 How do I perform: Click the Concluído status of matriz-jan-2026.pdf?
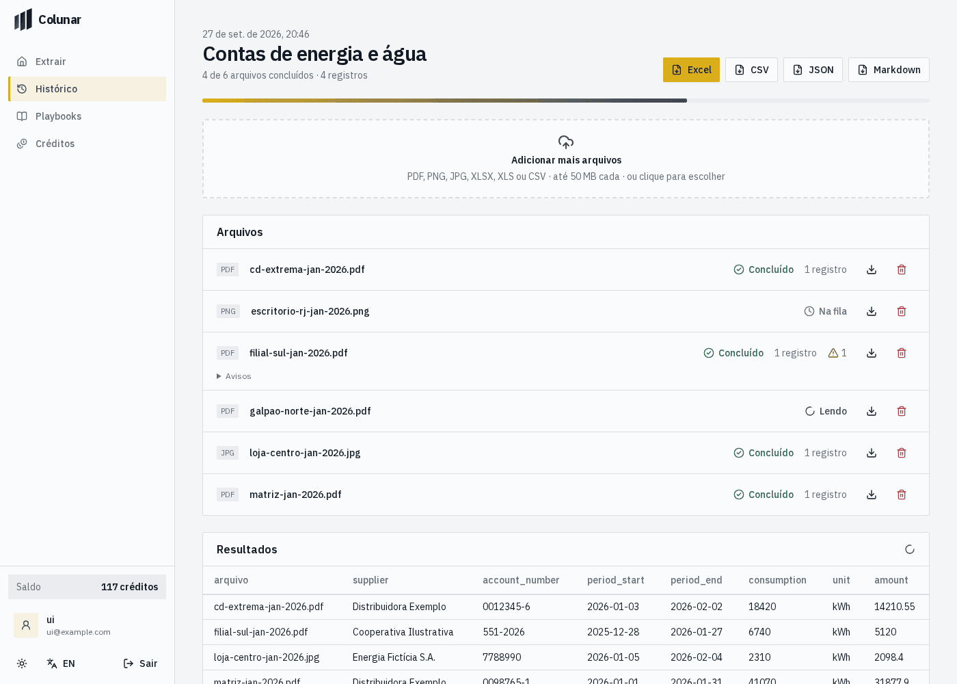point(764,495)
